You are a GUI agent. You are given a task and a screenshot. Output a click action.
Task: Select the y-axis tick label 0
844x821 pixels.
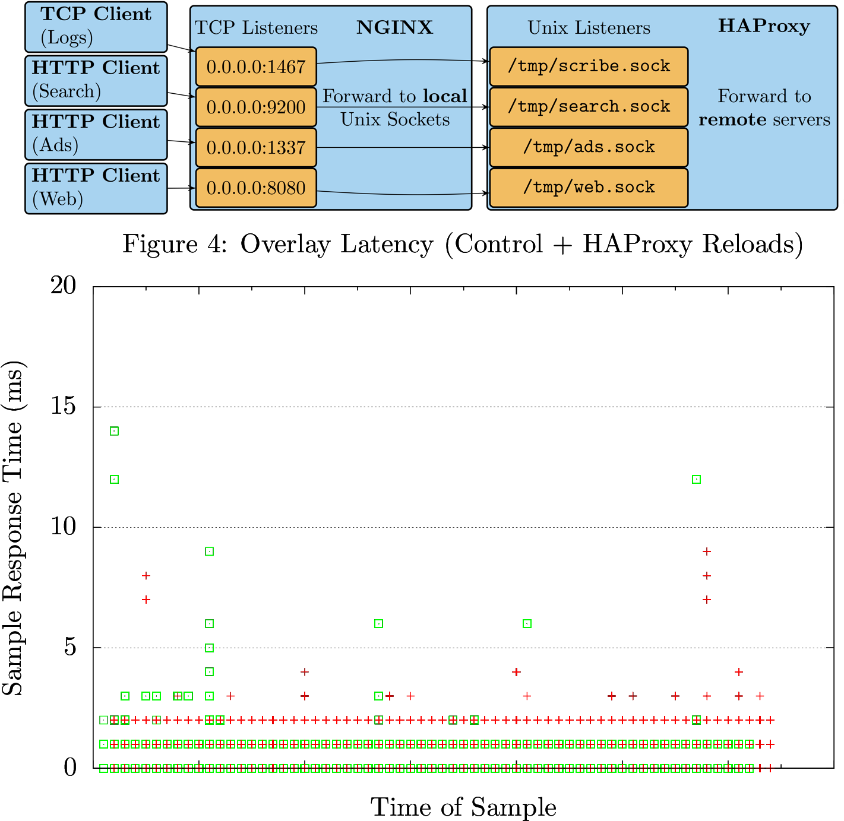pos(71,768)
